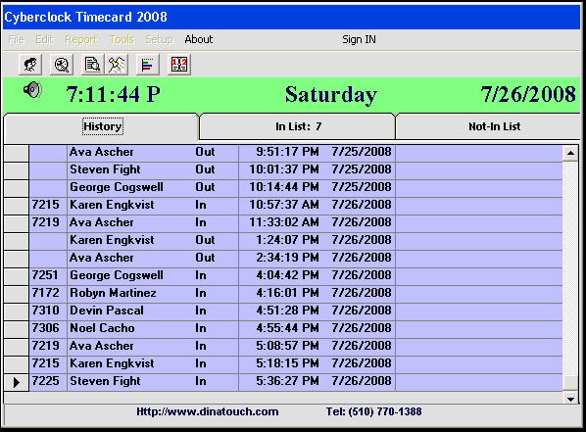Viewport: 586px width, 432px height.
Task: Click the clock-with-wrench time edit icon
Action: click(62, 65)
